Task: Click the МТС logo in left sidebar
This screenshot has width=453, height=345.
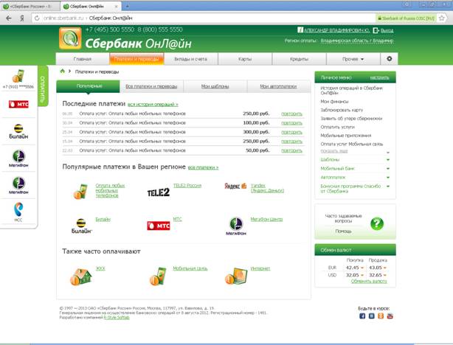Action: pyautogui.click(x=18, y=105)
